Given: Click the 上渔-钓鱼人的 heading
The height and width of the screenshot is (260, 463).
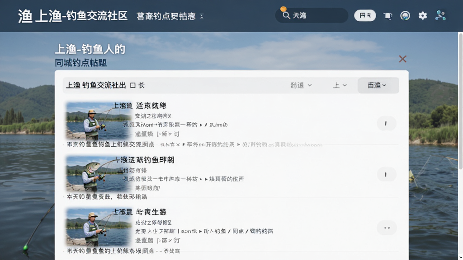Looking at the screenshot, I should [x=90, y=49].
